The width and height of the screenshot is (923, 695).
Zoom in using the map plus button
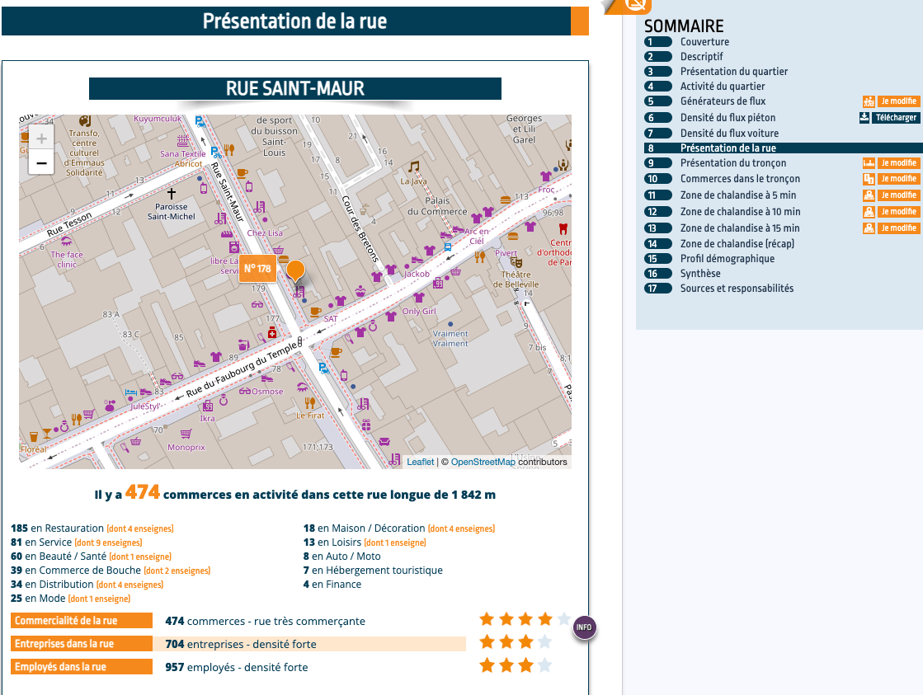pos(40,138)
